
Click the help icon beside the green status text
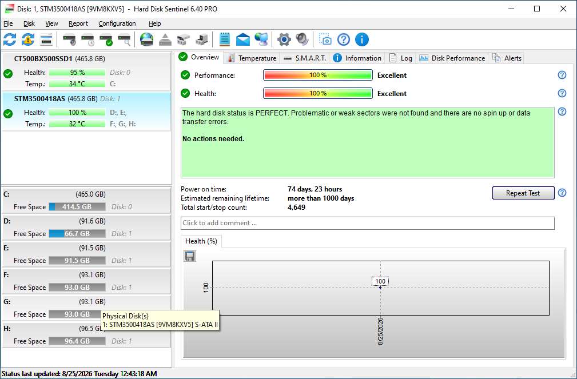click(562, 111)
